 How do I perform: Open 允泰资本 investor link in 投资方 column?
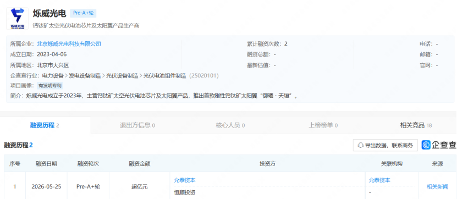(x=184, y=180)
